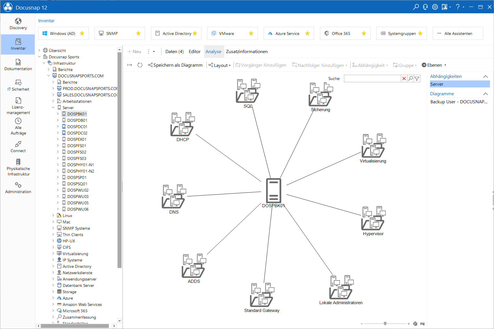The height and width of the screenshot is (329, 494).
Task: Toggle favorite star on Windows (AD) tile
Action: (x=82, y=33)
